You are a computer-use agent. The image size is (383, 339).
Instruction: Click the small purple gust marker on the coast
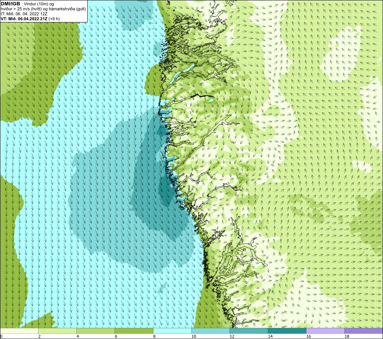tap(172, 186)
